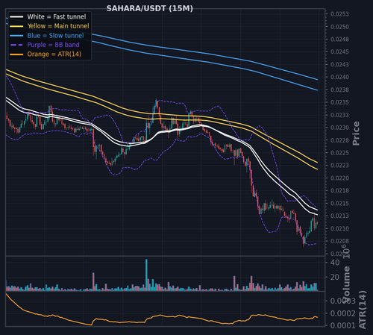Viewport: 373px width, 335px height.
Task: Click price tick 0.0230
Action: [339, 128]
